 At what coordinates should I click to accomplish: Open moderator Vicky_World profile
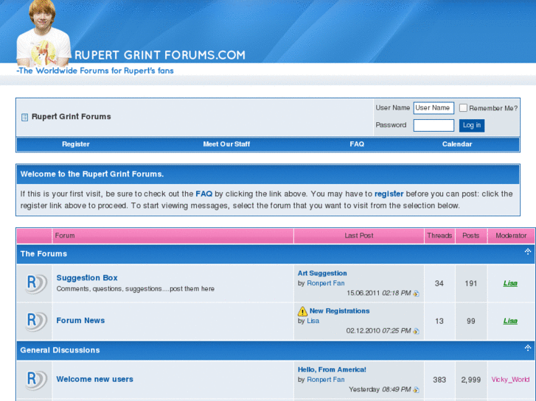tap(510, 380)
